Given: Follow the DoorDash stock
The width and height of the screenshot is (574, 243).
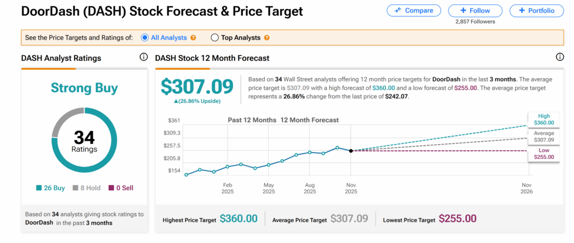Looking at the screenshot, I should pos(475,11).
